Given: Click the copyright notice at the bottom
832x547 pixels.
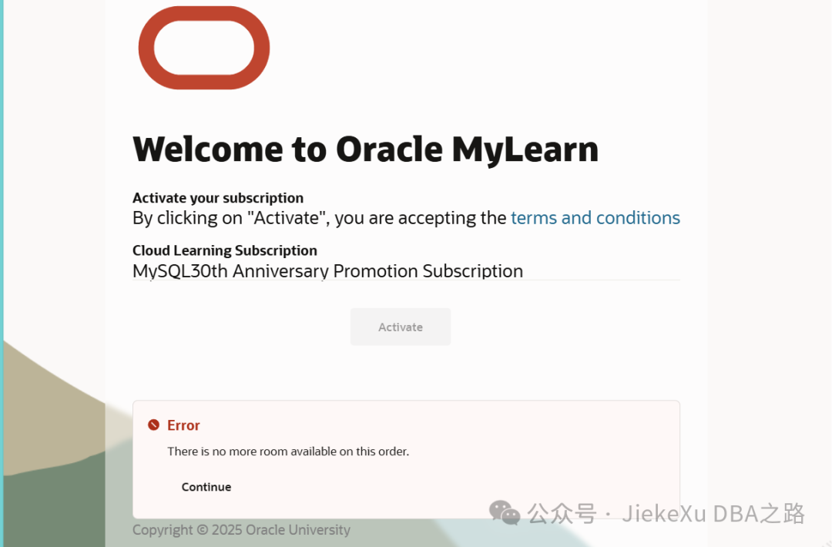Looking at the screenshot, I should pos(241,530).
